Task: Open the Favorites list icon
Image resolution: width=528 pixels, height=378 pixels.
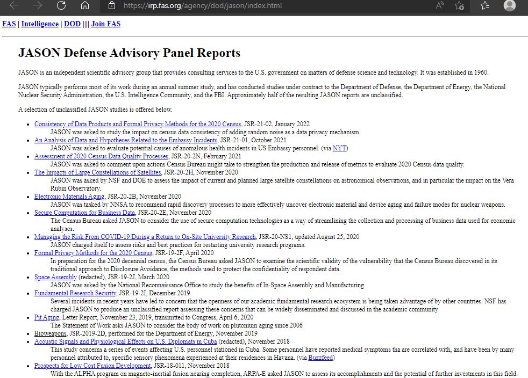Action: (485, 5)
